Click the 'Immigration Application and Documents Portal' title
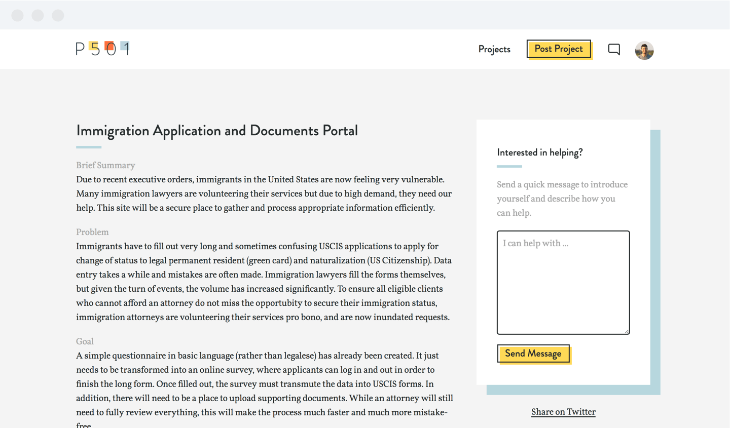The height and width of the screenshot is (428, 730). click(x=217, y=131)
